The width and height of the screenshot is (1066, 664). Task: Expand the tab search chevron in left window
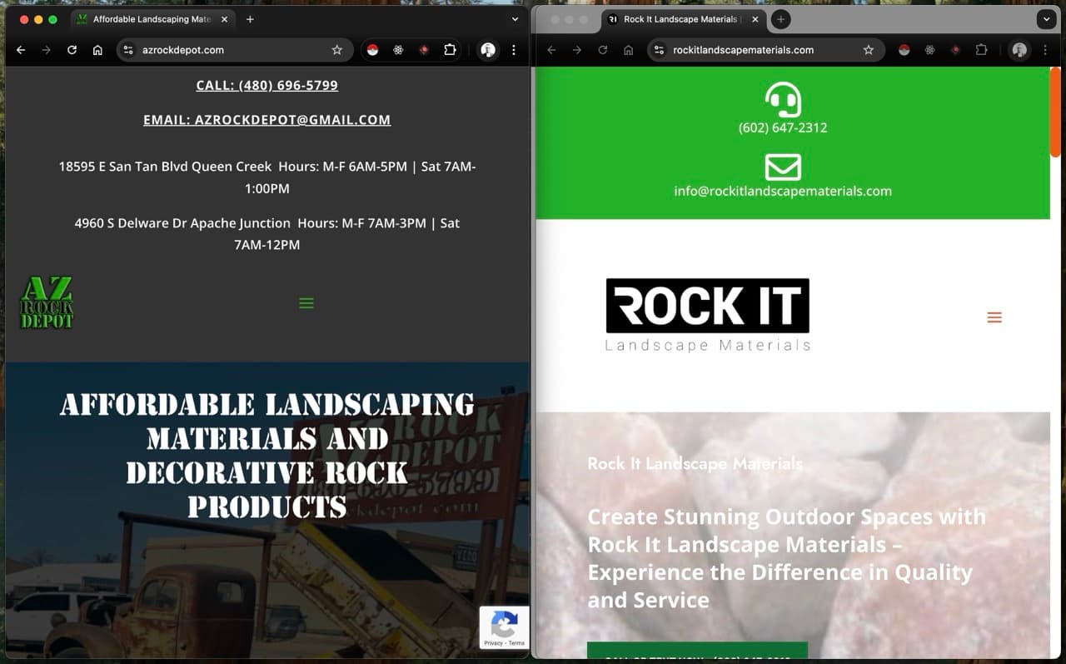pyautogui.click(x=515, y=19)
